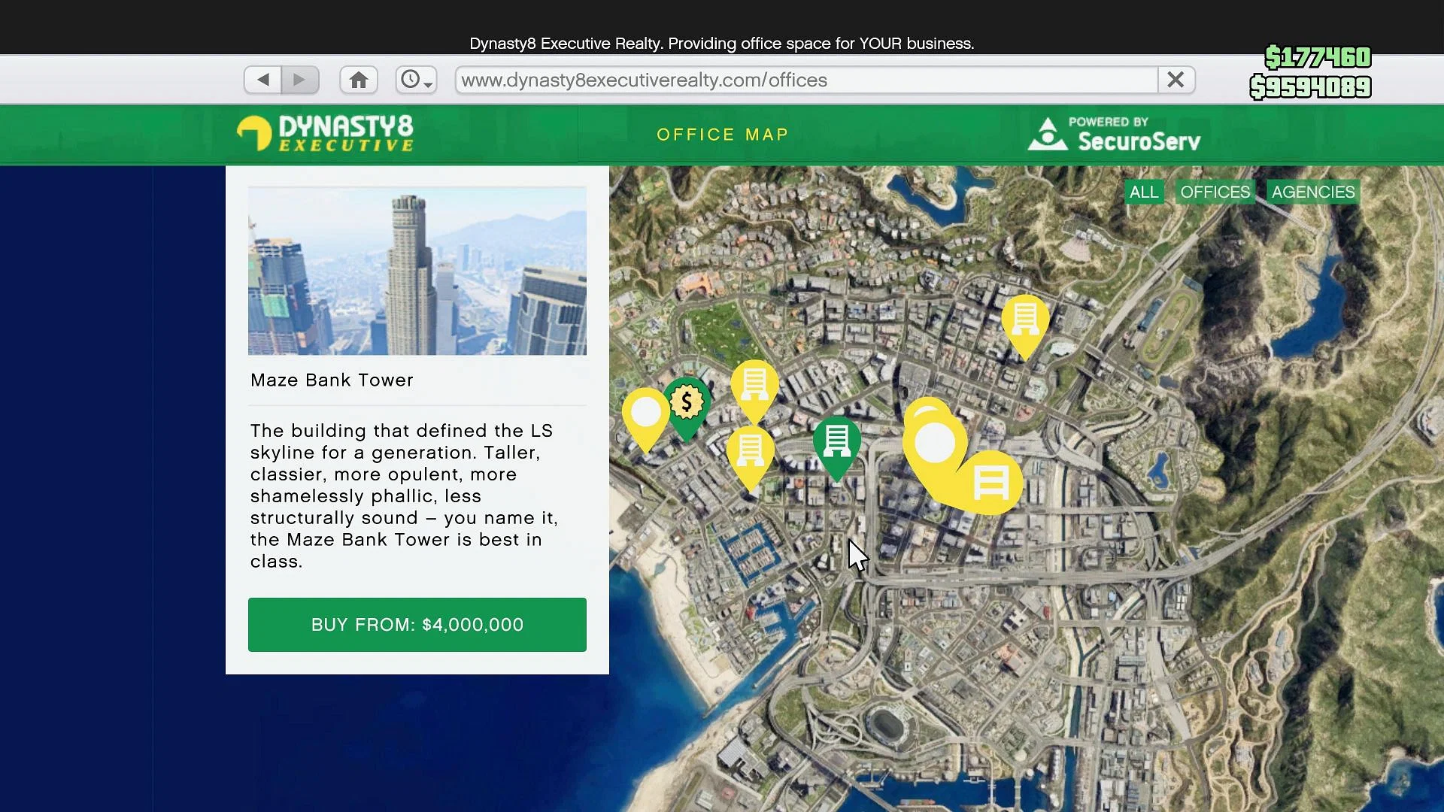Click the enlarged yellow building icon marker
The width and height of the screenshot is (1444, 812).
tap(990, 483)
